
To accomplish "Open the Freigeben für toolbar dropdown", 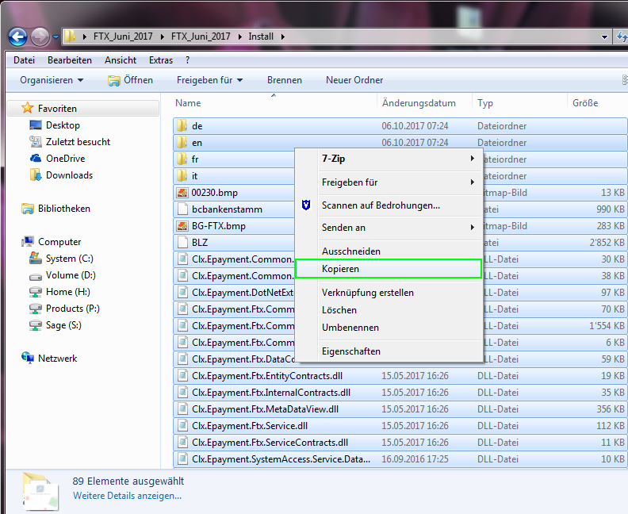I will (x=210, y=80).
